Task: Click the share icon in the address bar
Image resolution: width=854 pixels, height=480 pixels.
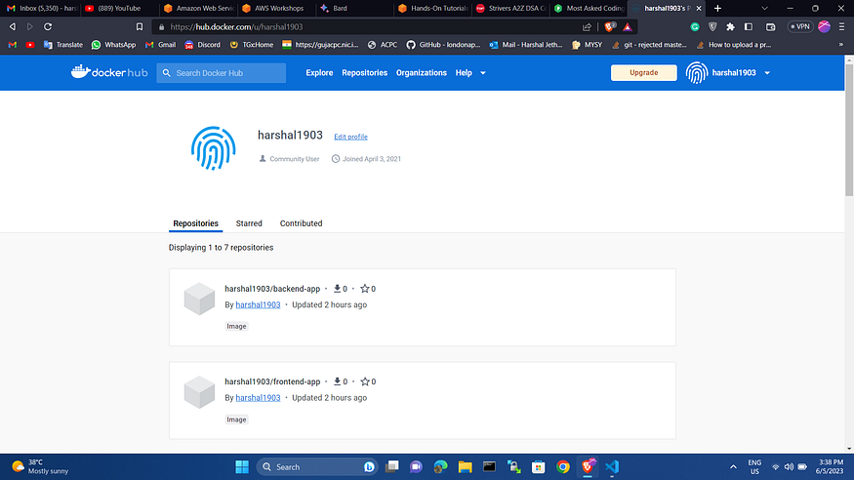Action: 587,26
